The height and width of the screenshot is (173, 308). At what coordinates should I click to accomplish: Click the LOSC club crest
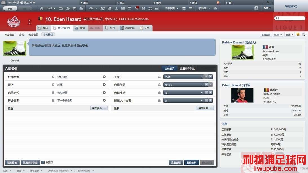tap(14, 22)
